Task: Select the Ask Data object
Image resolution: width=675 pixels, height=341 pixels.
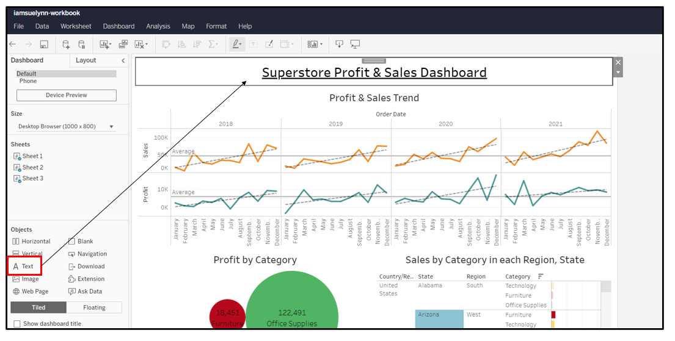Action: 86,291
